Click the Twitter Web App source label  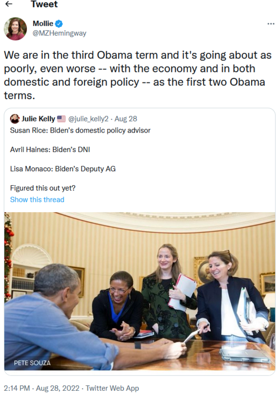(112, 388)
